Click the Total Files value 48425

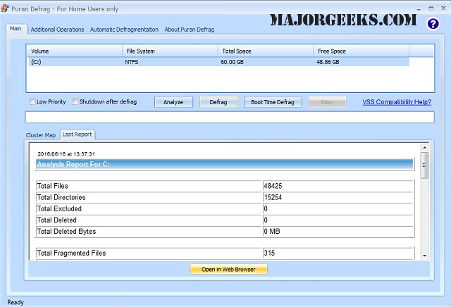(x=273, y=186)
